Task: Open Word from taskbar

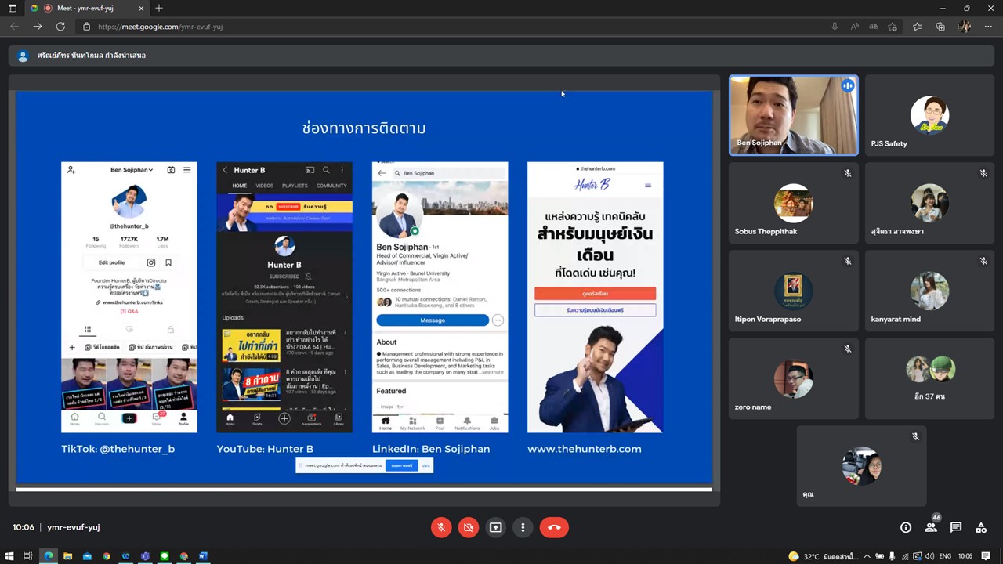Action: pyautogui.click(x=203, y=556)
